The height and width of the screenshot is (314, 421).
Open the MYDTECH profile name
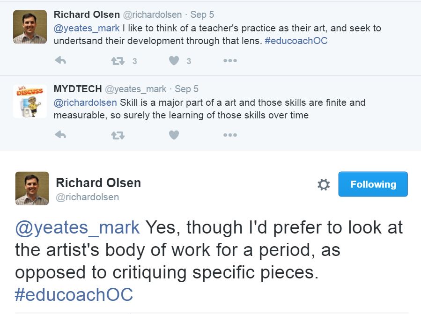point(77,89)
